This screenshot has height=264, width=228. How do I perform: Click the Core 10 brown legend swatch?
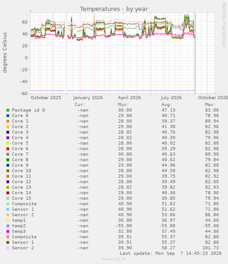8,171
